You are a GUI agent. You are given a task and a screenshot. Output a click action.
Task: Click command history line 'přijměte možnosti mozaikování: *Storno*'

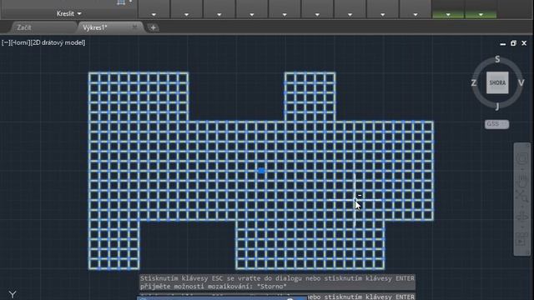(x=214, y=287)
